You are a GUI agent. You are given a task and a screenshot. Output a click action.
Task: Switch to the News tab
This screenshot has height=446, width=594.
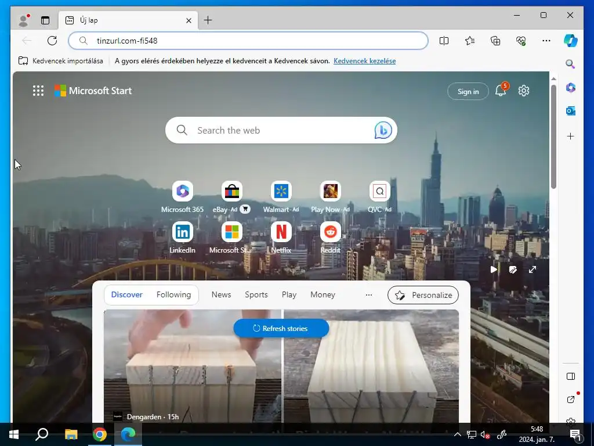click(x=221, y=294)
